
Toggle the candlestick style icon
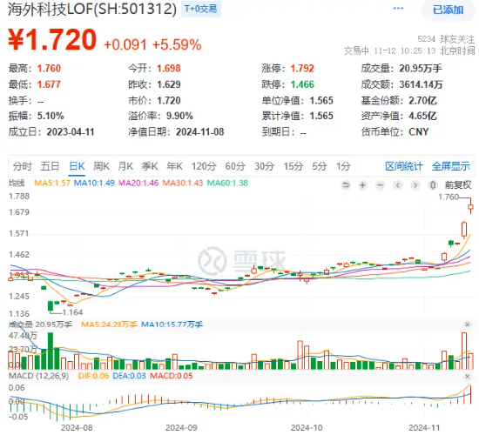tap(433, 185)
